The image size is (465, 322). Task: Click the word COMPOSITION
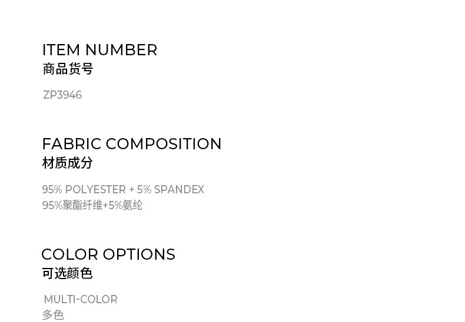[x=164, y=144]
